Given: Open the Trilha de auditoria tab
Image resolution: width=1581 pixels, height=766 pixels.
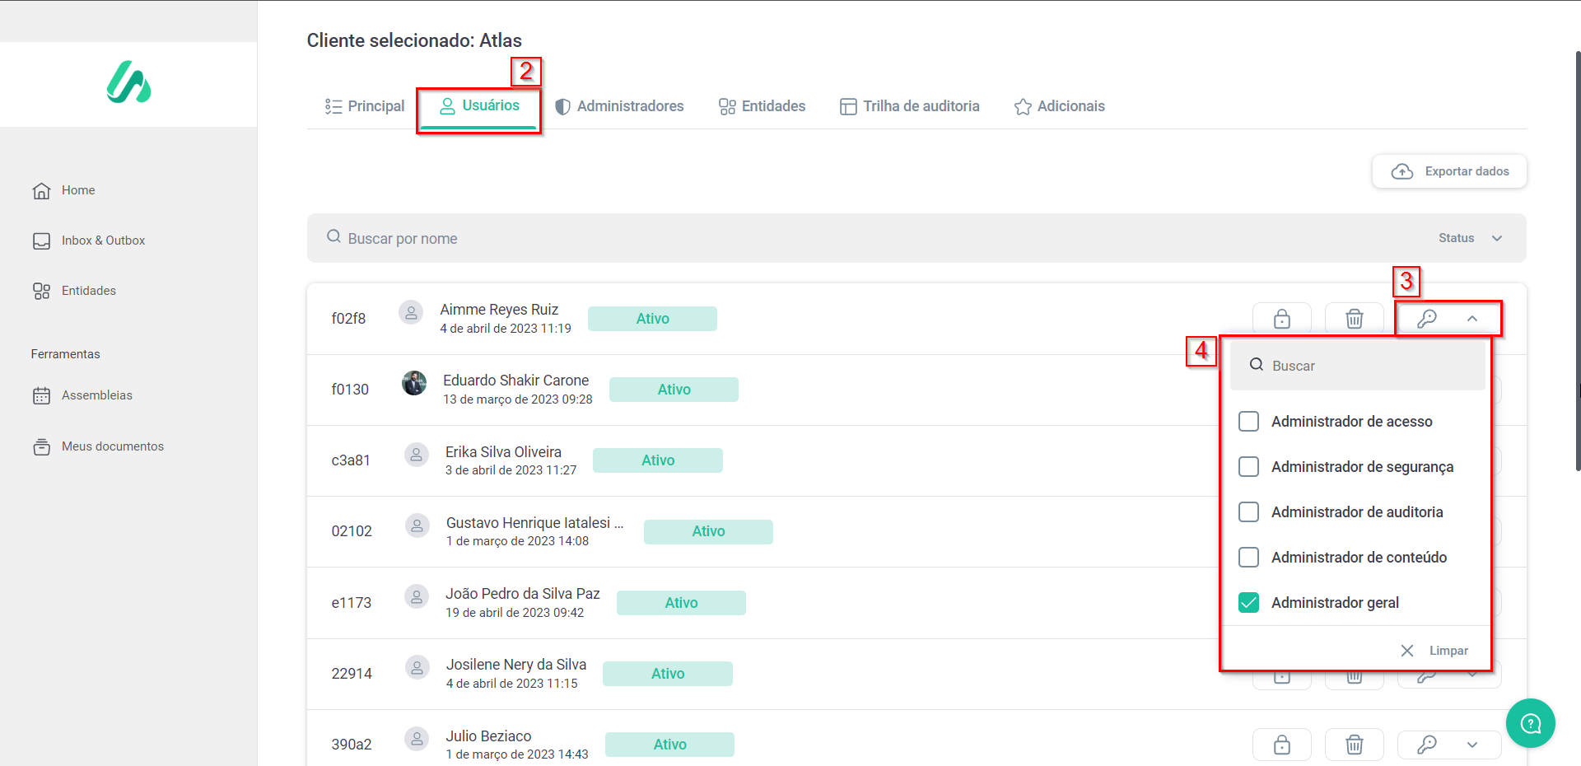Looking at the screenshot, I should point(910,106).
